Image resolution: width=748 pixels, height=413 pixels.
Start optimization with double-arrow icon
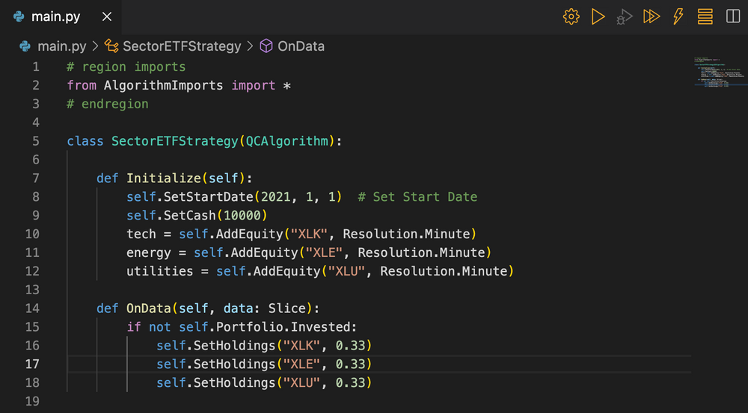pyautogui.click(x=652, y=16)
